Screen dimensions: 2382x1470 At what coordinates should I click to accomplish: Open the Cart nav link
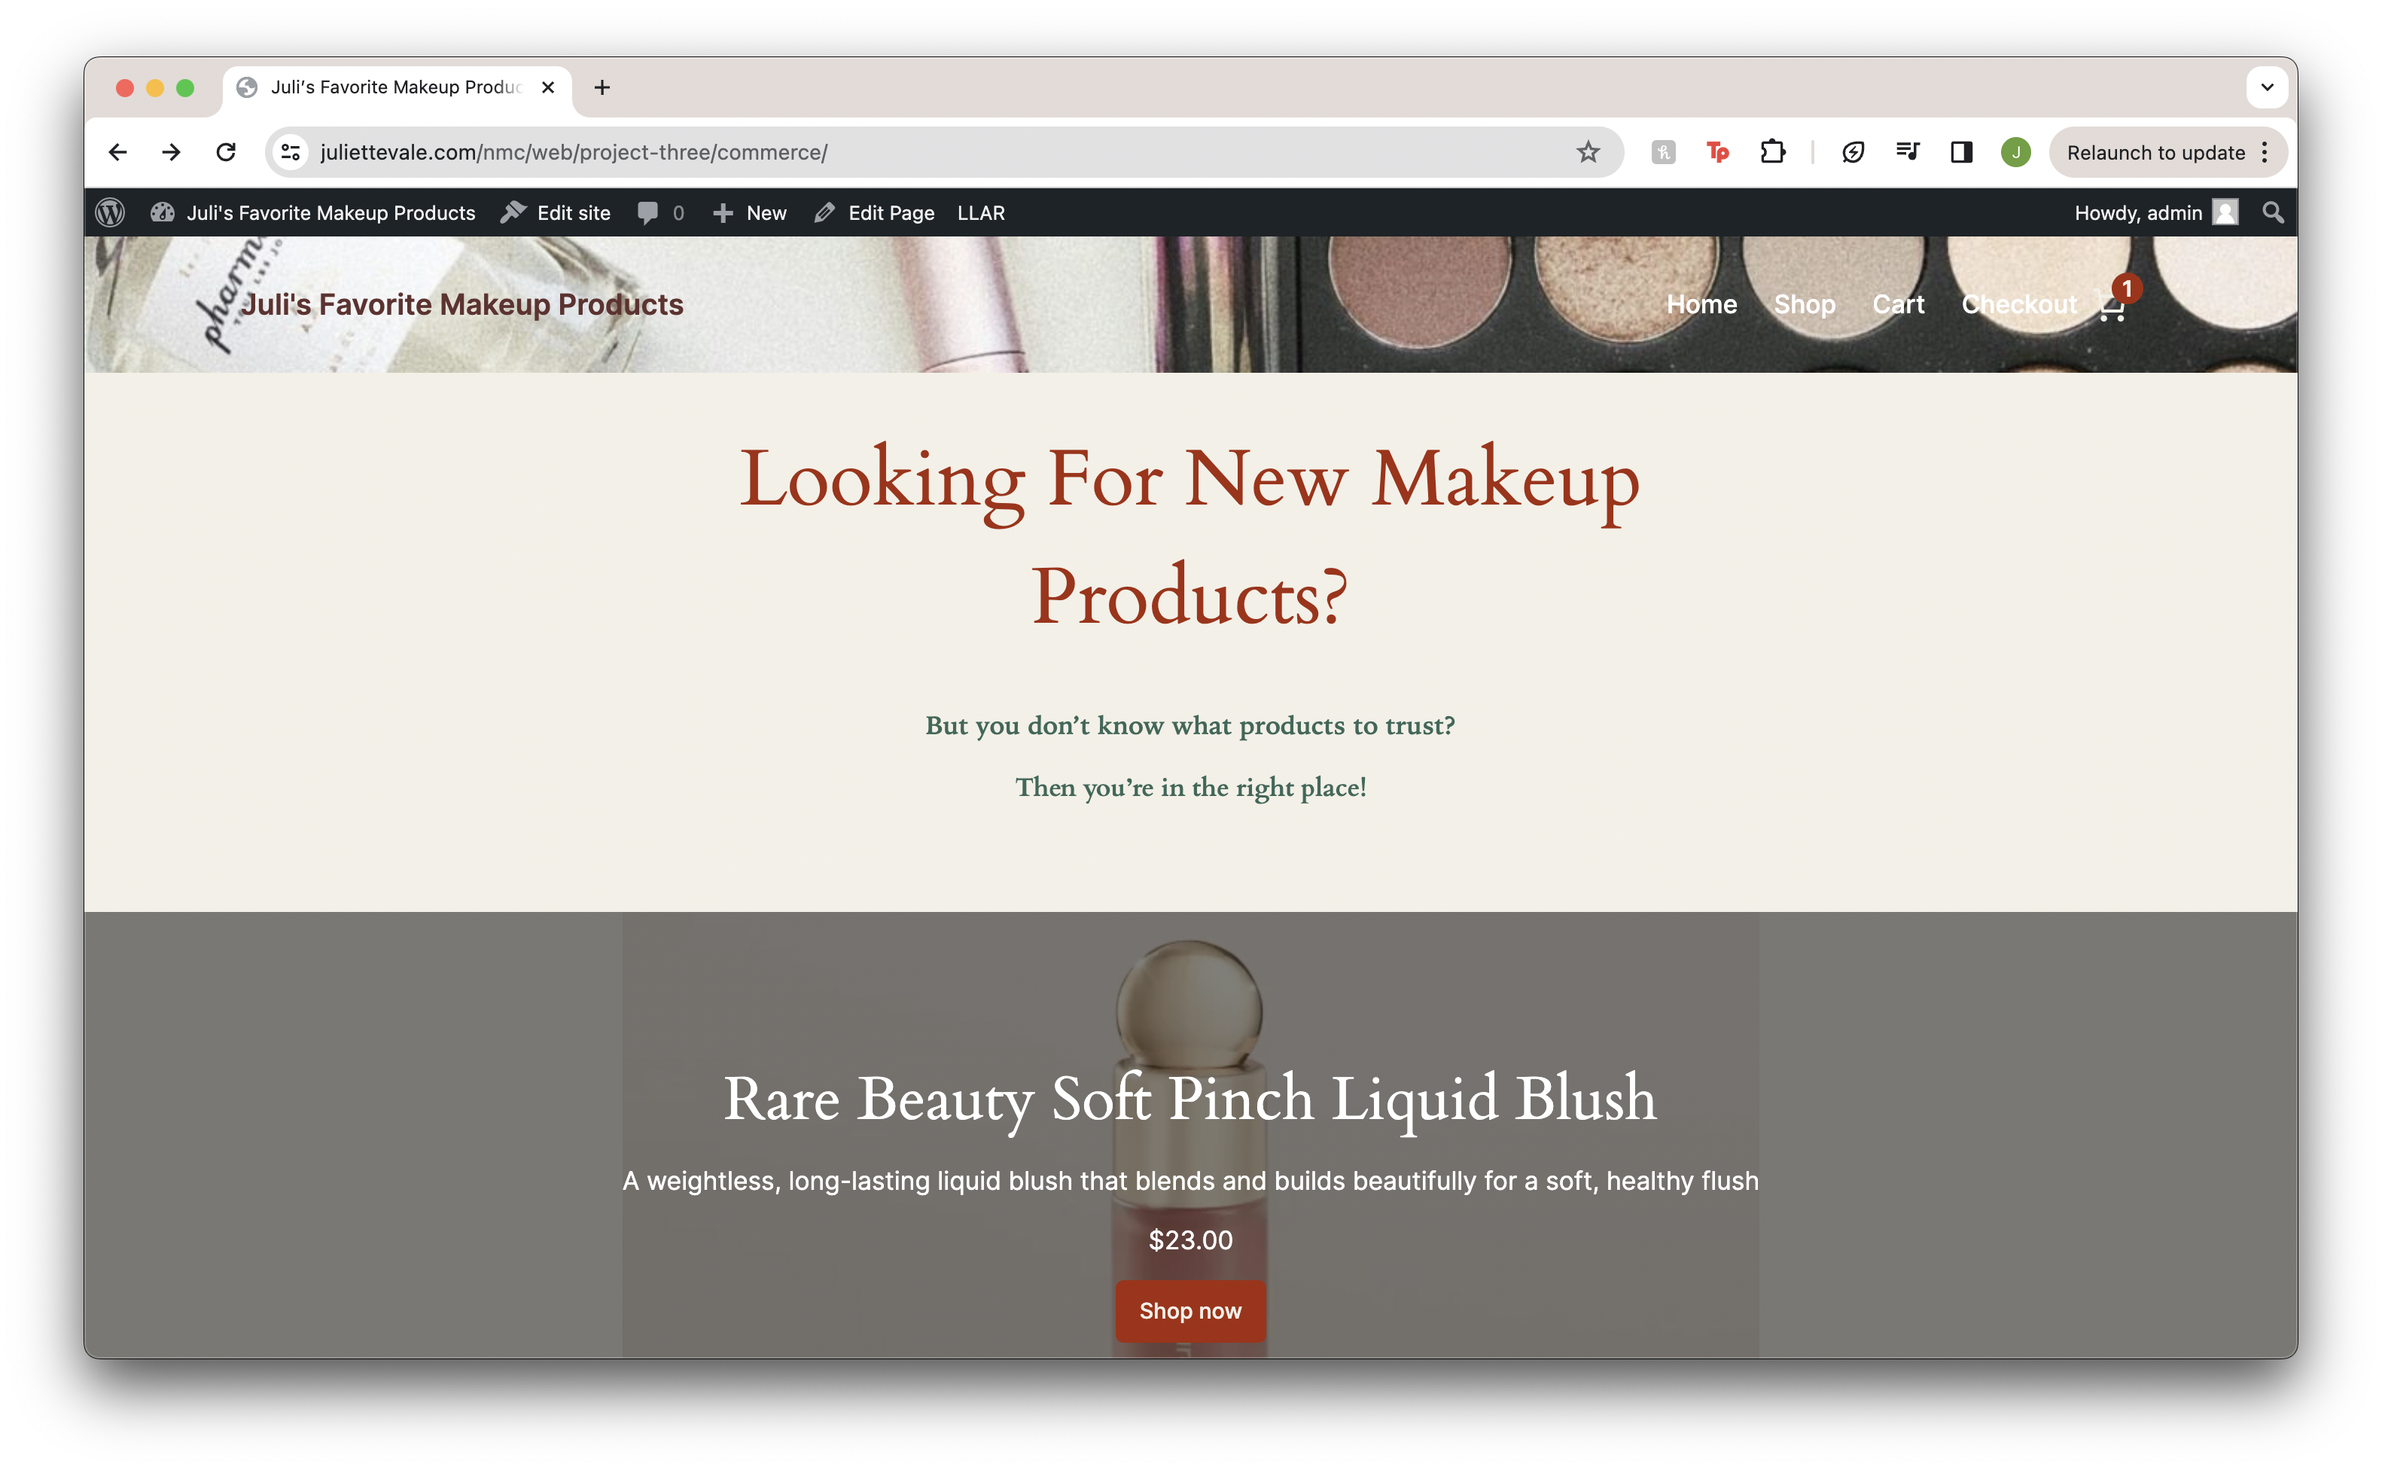[x=1897, y=304]
